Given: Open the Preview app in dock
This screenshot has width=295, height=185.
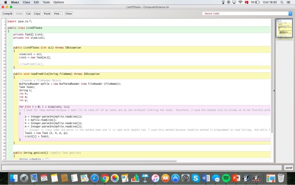Looking at the screenshot, I should [34, 178].
